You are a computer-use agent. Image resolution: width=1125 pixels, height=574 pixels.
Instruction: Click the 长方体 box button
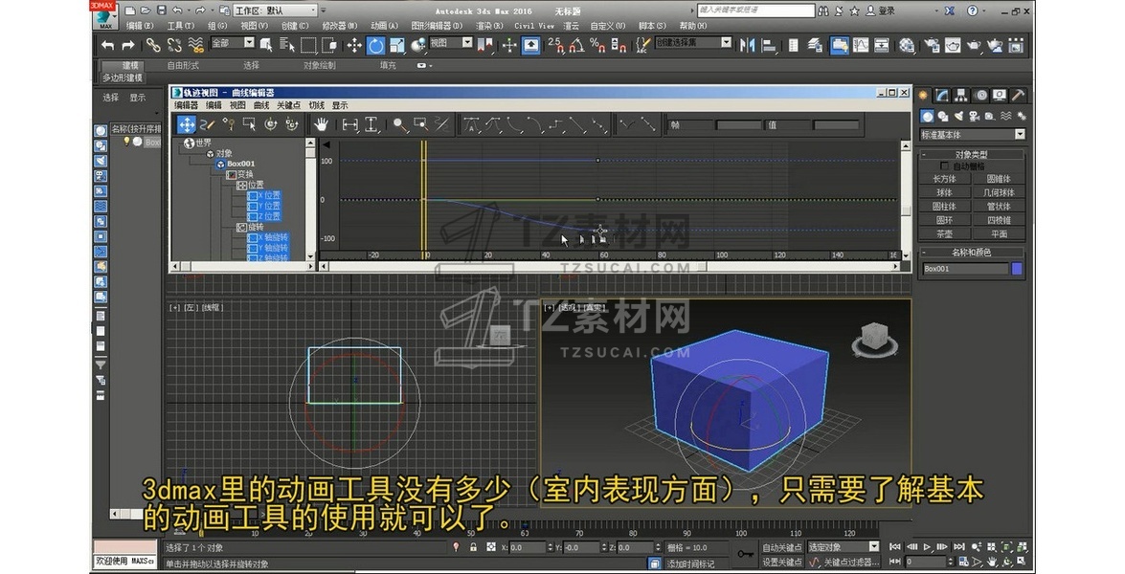pyautogui.click(x=944, y=179)
